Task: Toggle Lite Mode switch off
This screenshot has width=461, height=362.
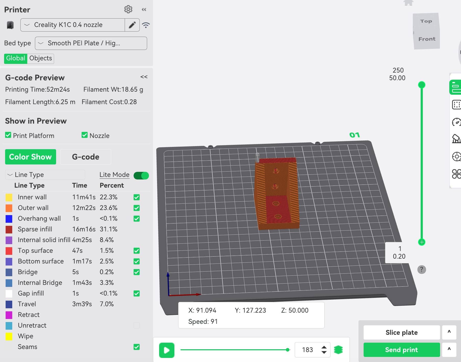Action: click(141, 175)
